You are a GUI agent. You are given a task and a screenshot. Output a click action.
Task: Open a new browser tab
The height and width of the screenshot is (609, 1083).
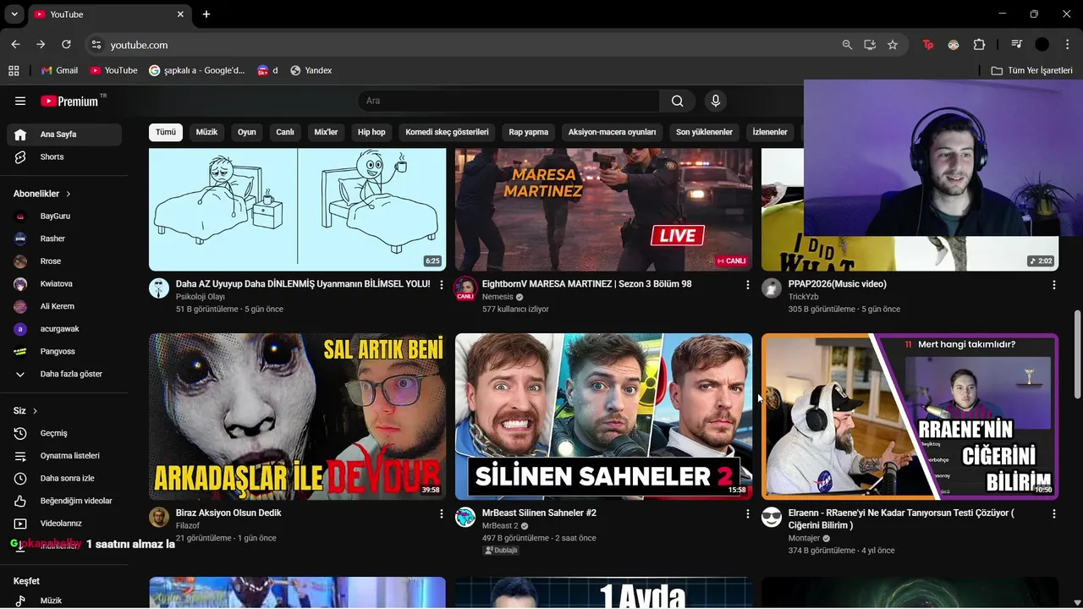click(206, 14)
